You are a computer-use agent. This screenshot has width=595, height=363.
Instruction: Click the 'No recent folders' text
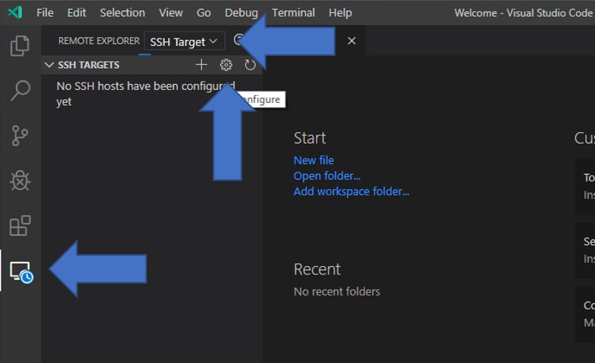click(337, 291)
